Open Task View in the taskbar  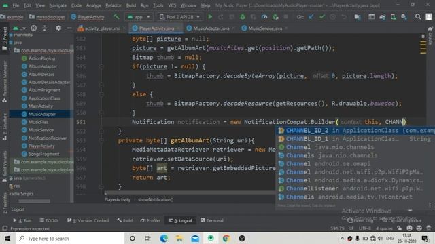click(x=147, y=238)
